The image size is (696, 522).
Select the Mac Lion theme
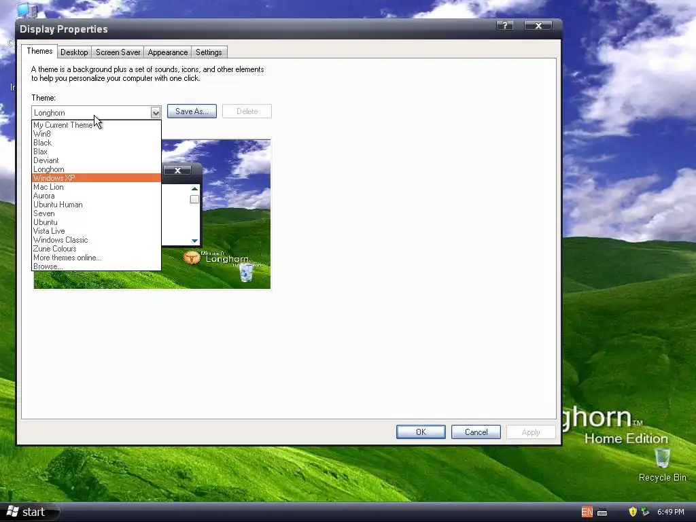tap(97, 187)
